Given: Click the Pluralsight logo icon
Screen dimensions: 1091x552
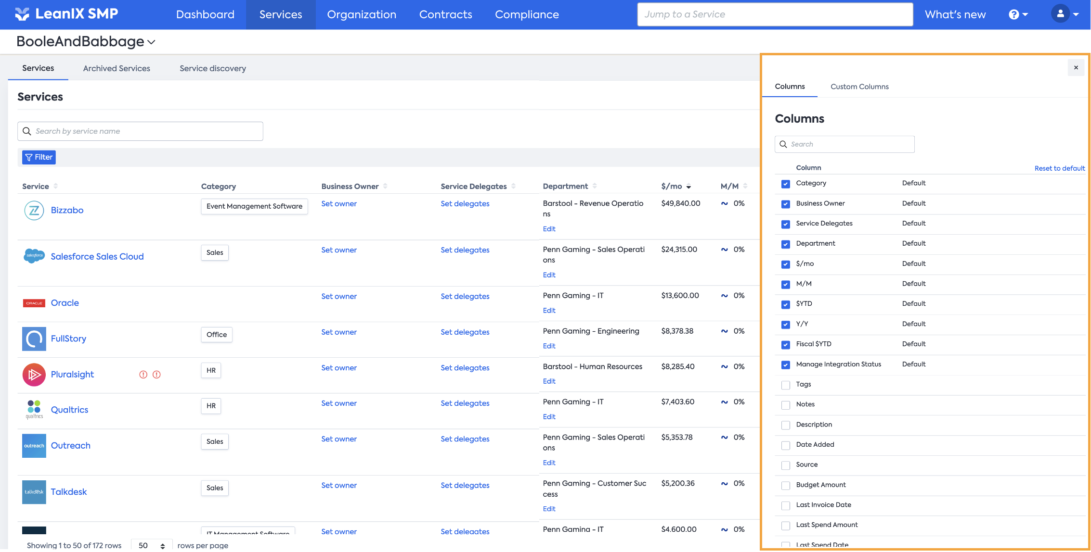Looking at the screenshot, I should [34, 375].
